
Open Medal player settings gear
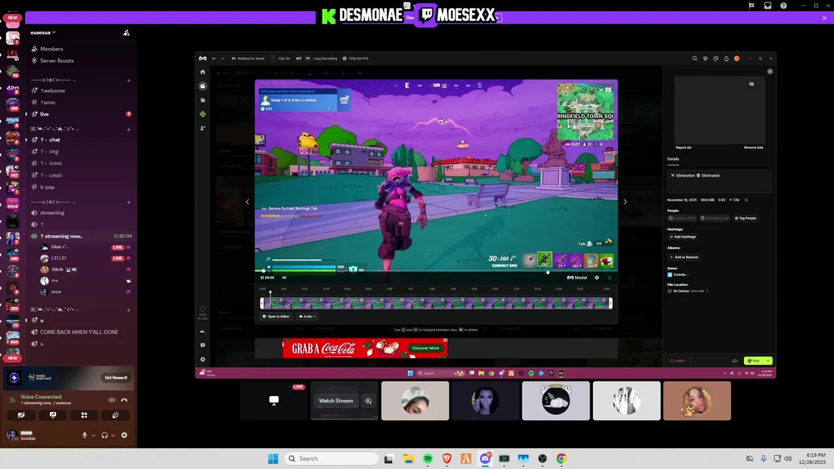pyautogui.click(x=597, y=277)
